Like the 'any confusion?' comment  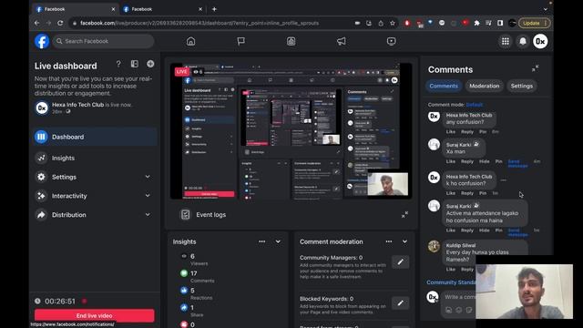451,131
